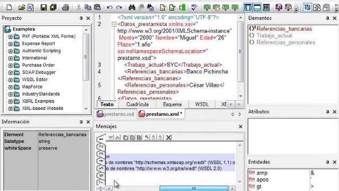The height and width of the screenshot is (191, 339).
Task: Run the XSL transformation icon
Action: (x=207, y=7)
